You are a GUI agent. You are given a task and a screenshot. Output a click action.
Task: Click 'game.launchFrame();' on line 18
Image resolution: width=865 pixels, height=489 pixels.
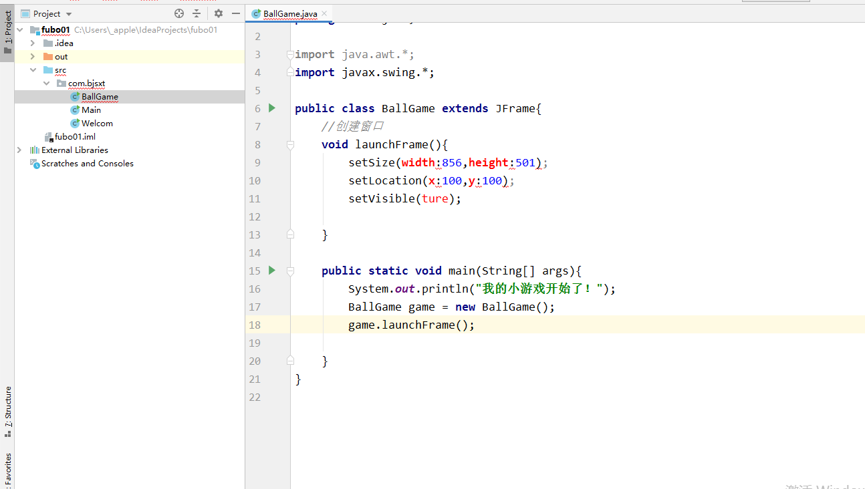(412, 325)
